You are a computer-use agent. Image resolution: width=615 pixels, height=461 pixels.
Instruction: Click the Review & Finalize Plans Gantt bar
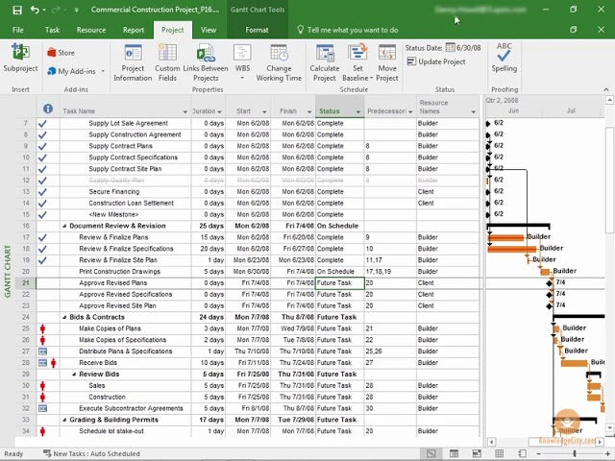(x=506, y=237)
